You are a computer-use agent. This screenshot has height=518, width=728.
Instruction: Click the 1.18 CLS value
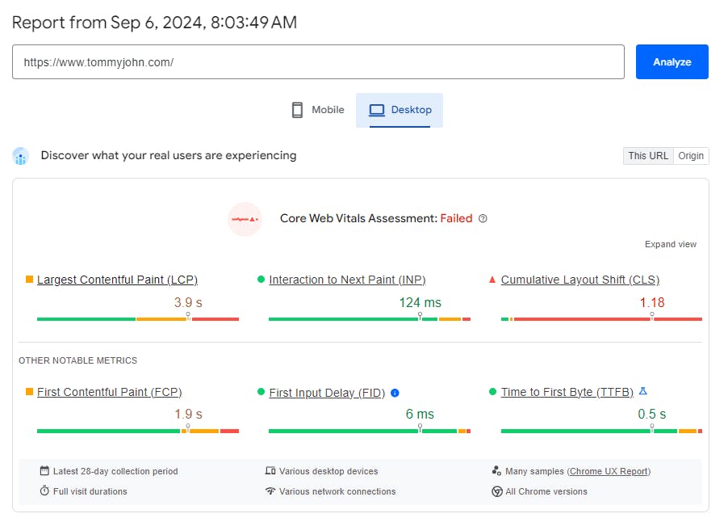pyautogui.click(x=652, y=302)
